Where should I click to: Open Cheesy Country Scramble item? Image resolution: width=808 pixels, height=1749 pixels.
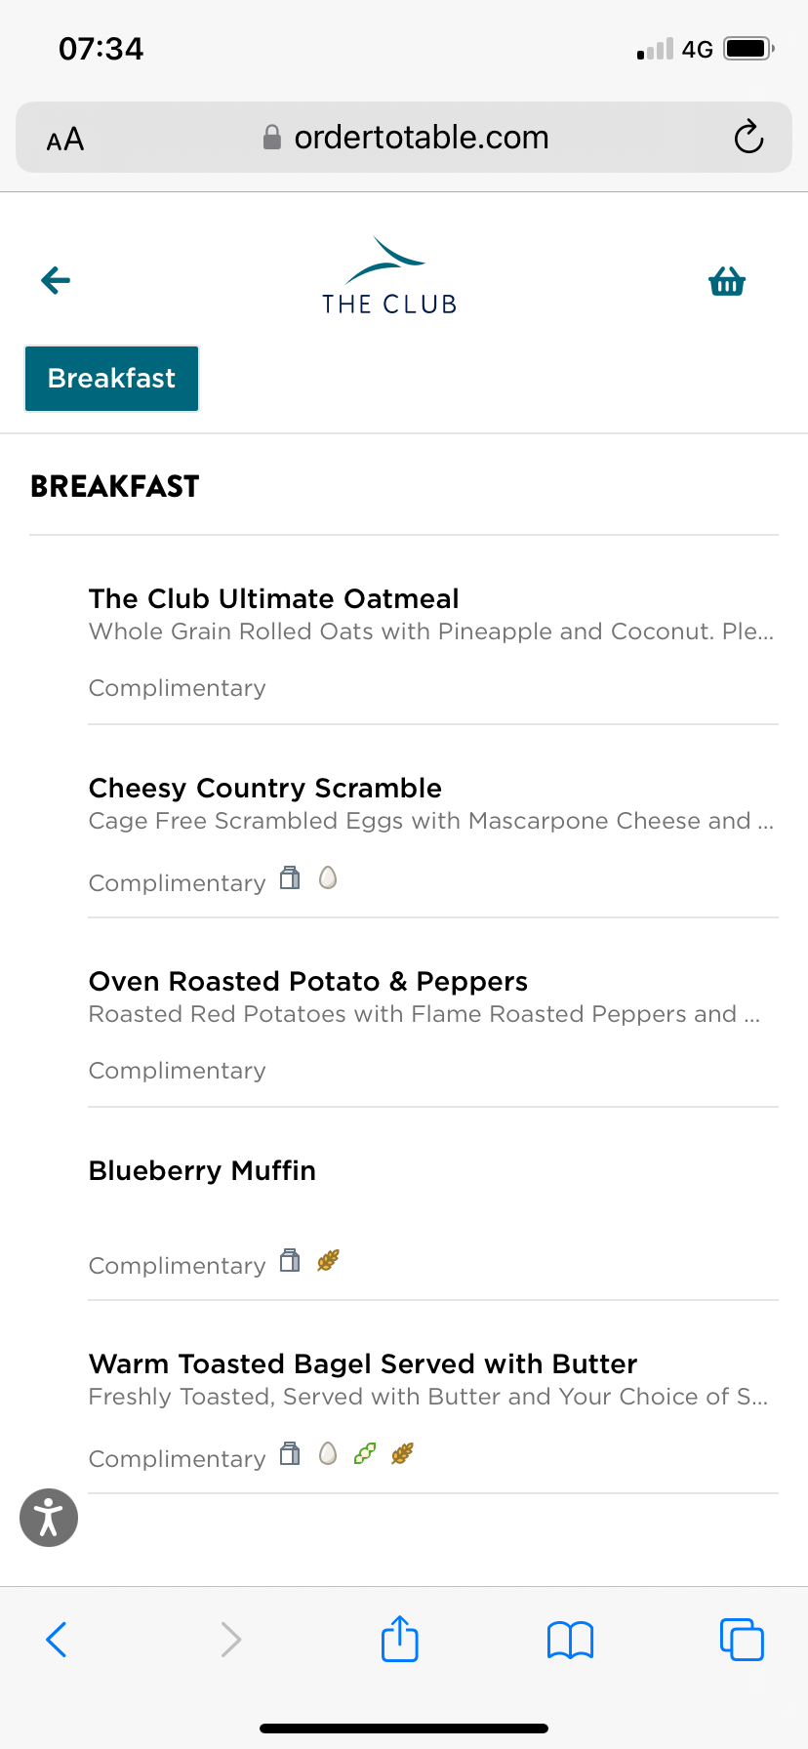pos(265,788)
